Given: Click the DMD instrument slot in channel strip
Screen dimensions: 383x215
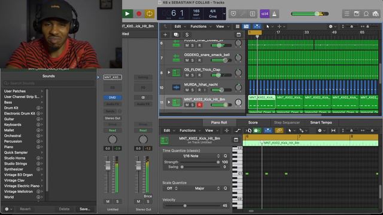Looking at the screenshot, I should click(x=113, y=97).
